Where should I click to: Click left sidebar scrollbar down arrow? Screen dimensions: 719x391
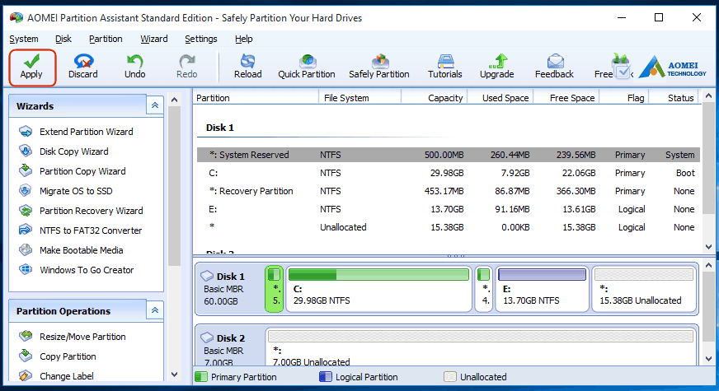tap(174, 375)
